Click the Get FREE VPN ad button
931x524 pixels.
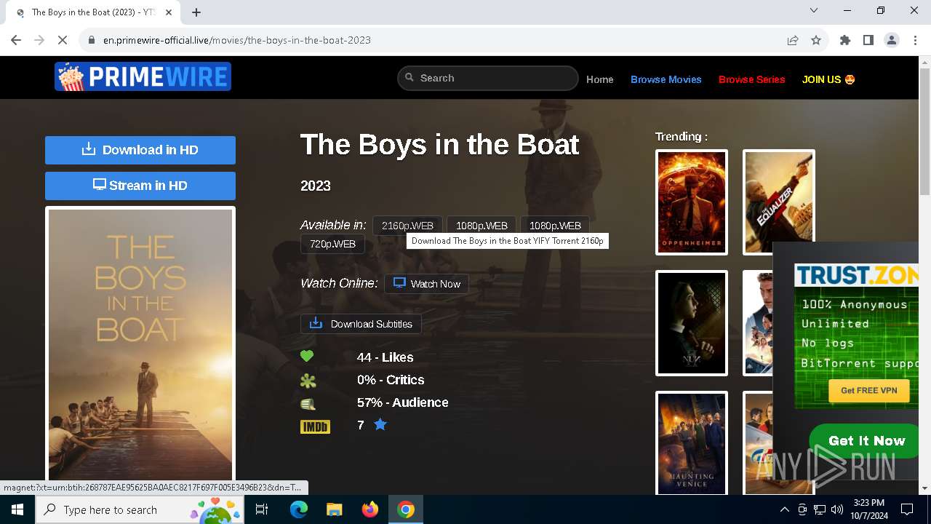click(869, 391)
